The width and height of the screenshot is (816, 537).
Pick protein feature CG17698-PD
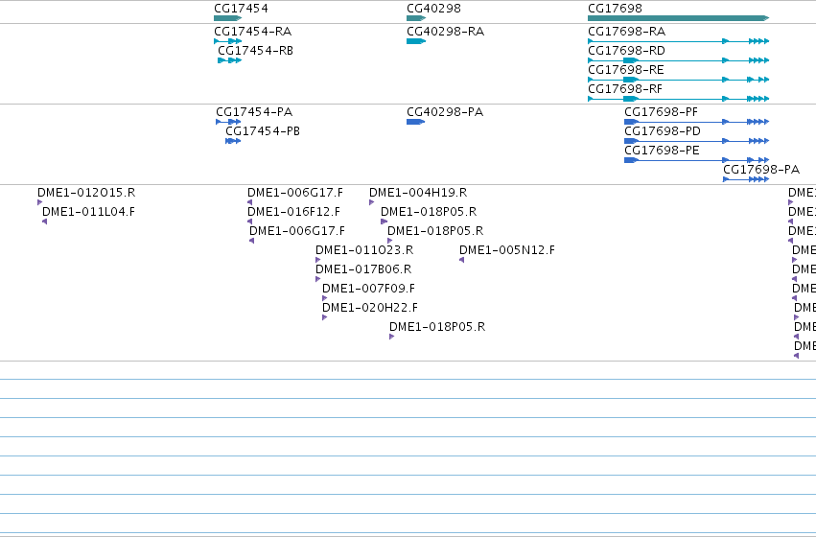point(696,141)
